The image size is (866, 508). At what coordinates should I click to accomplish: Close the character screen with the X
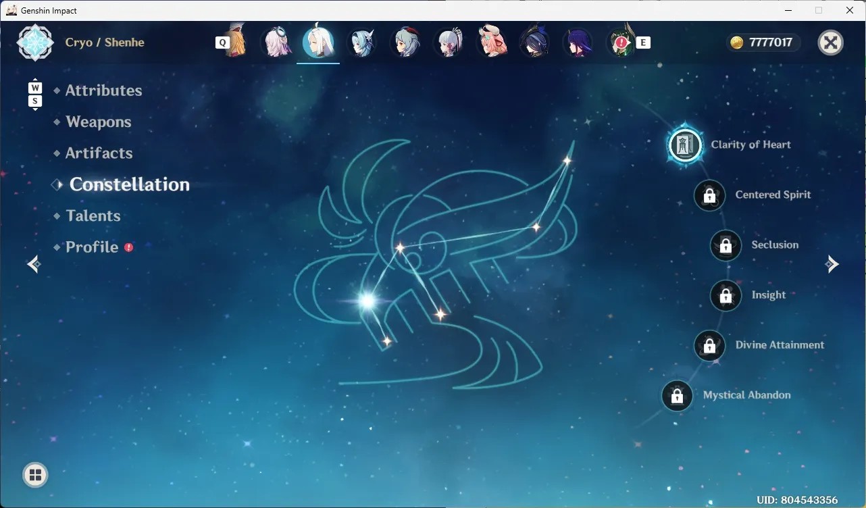pos(831,43)
